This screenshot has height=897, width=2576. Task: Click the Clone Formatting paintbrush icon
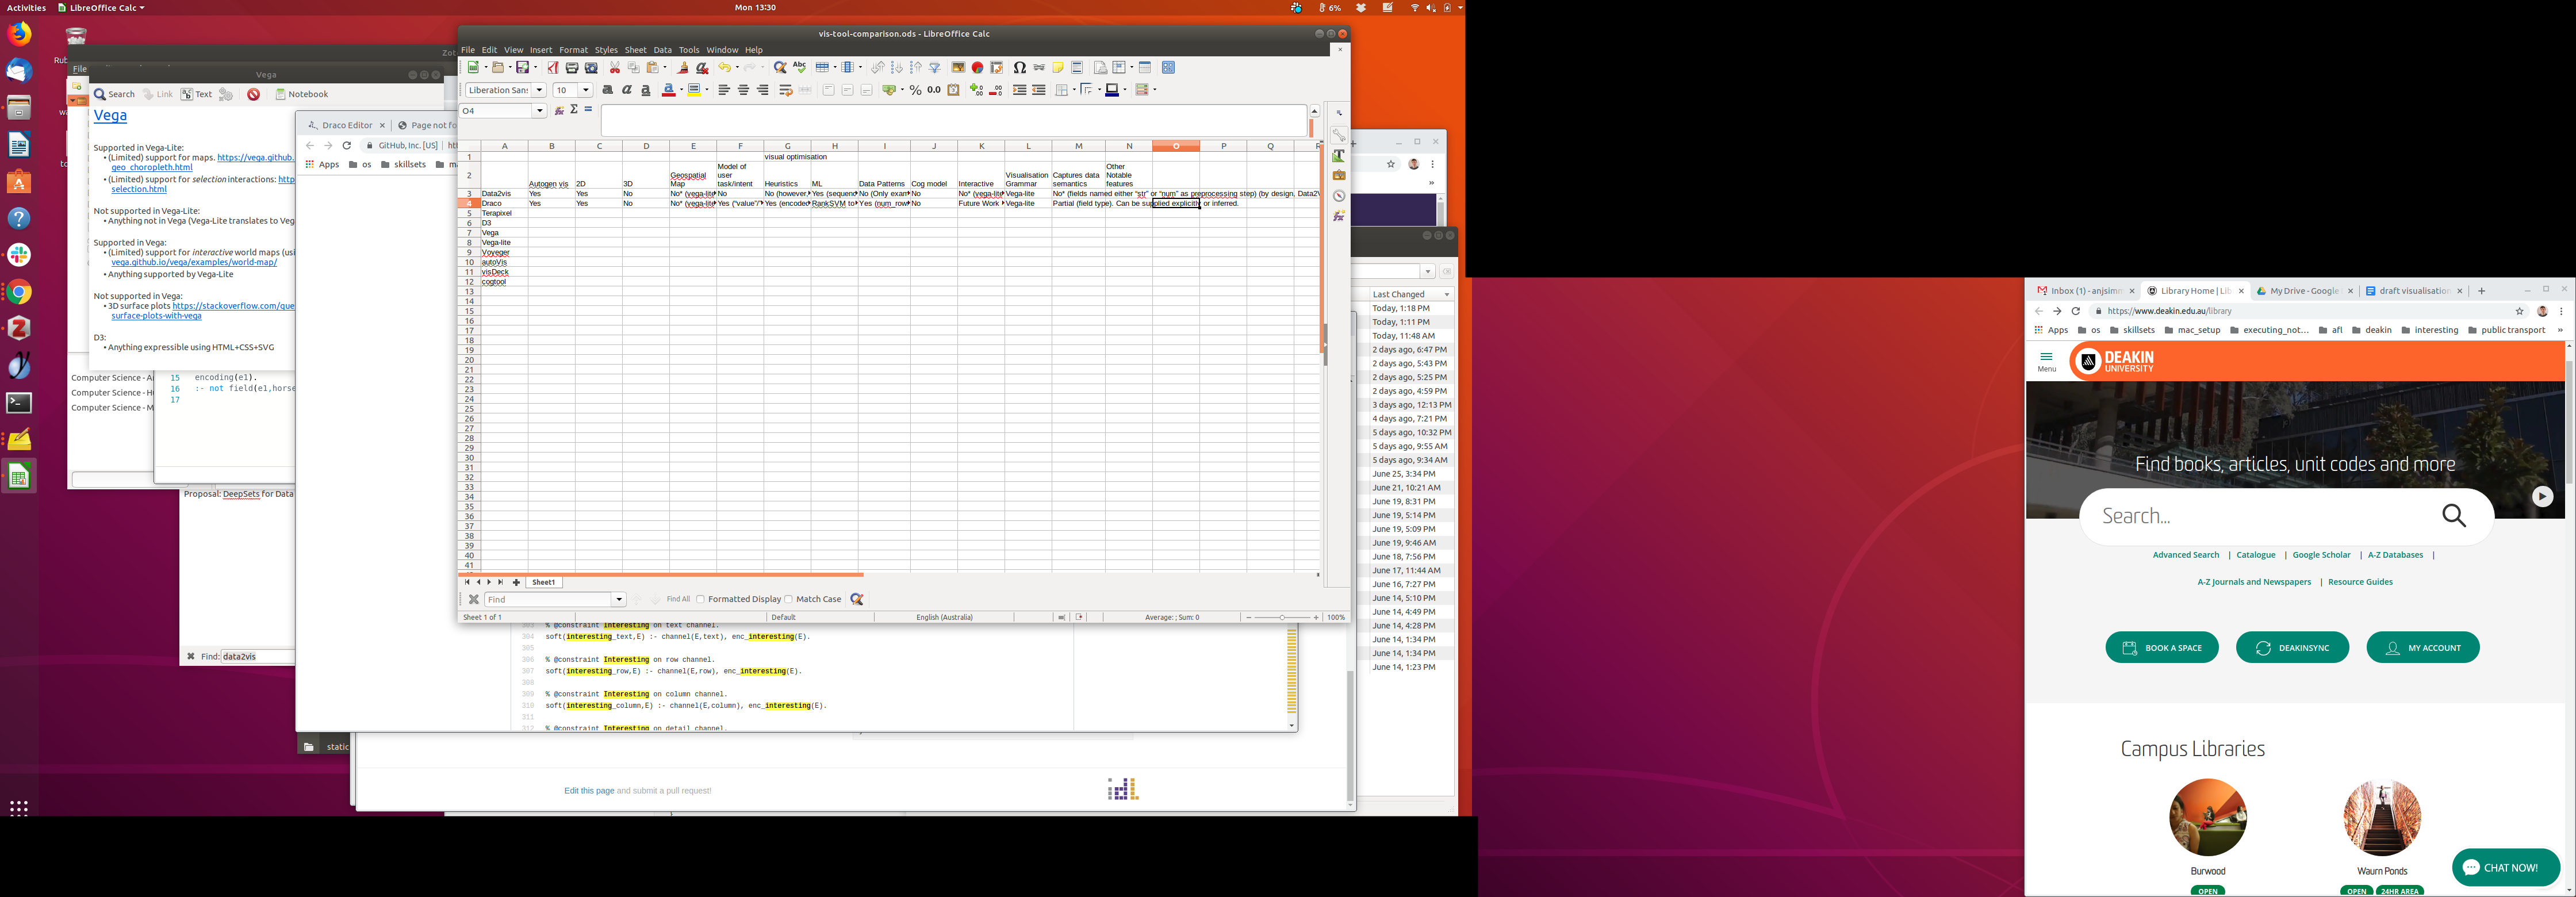683,68
